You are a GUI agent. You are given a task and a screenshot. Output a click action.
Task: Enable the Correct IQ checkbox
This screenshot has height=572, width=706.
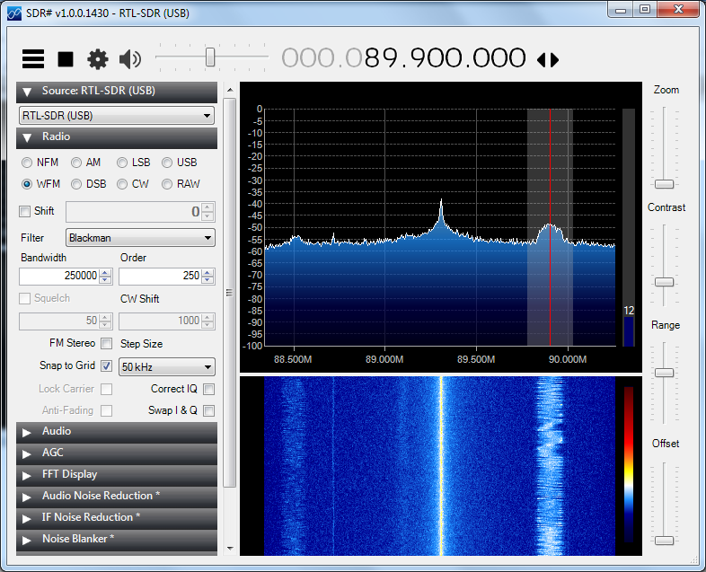tap(208, 389)
